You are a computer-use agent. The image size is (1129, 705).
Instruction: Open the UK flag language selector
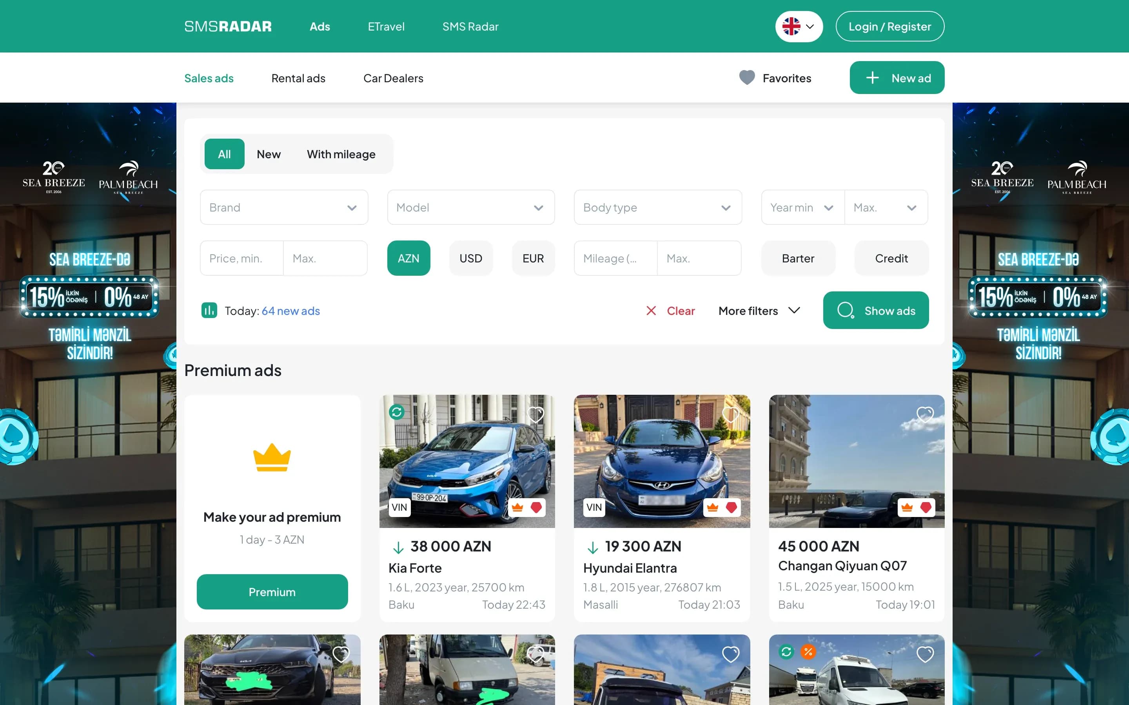point(799,27)
